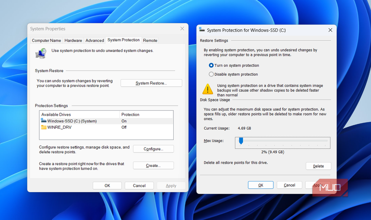Click the Max Usage slider thumb
This screenshot has height=220, width=371.
[241, 141]
